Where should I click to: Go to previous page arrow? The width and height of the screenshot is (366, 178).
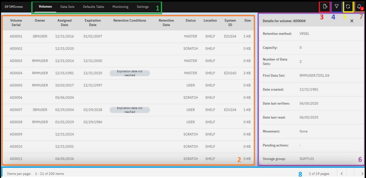(x=341, y=174)
